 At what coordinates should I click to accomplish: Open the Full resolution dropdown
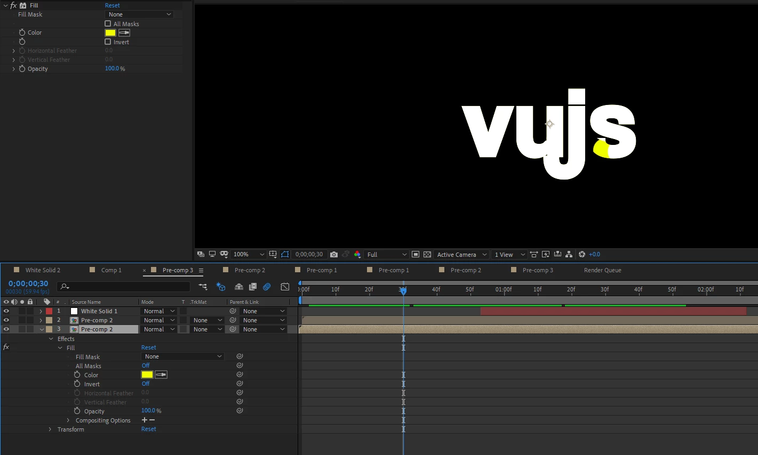387,254
